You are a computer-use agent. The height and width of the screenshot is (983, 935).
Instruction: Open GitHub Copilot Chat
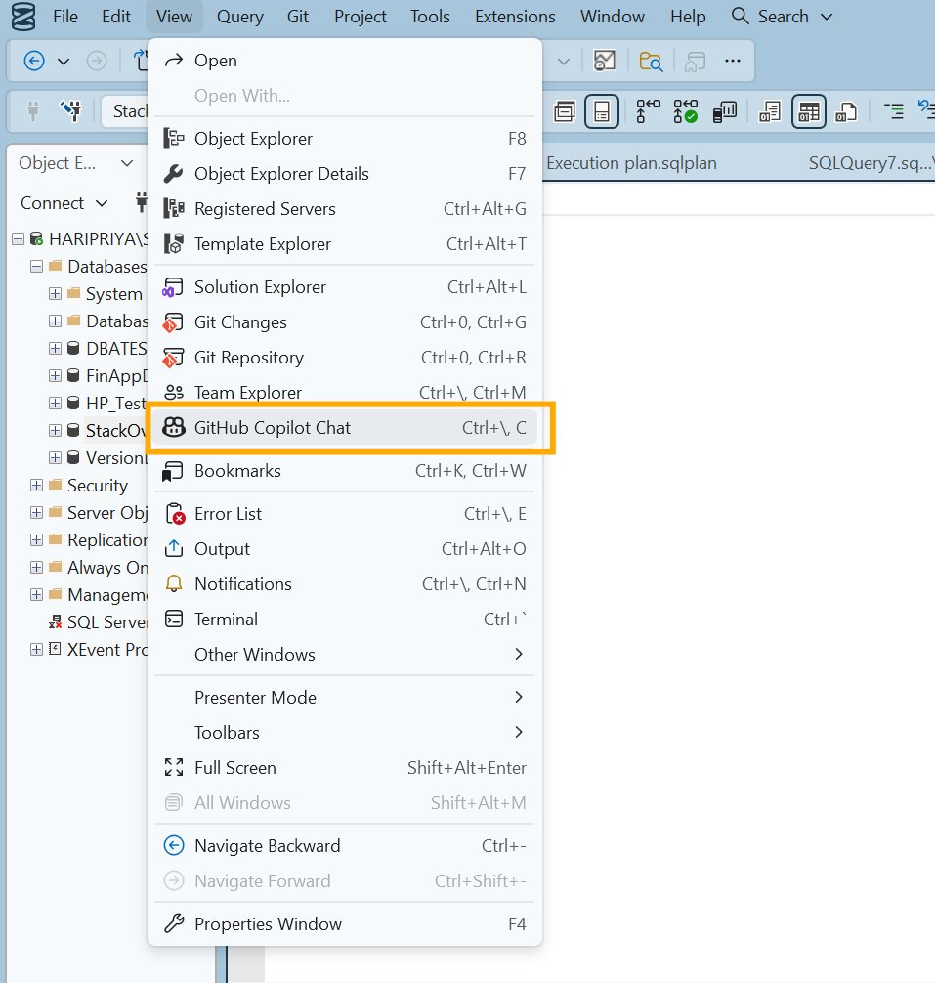pos(345,428)
